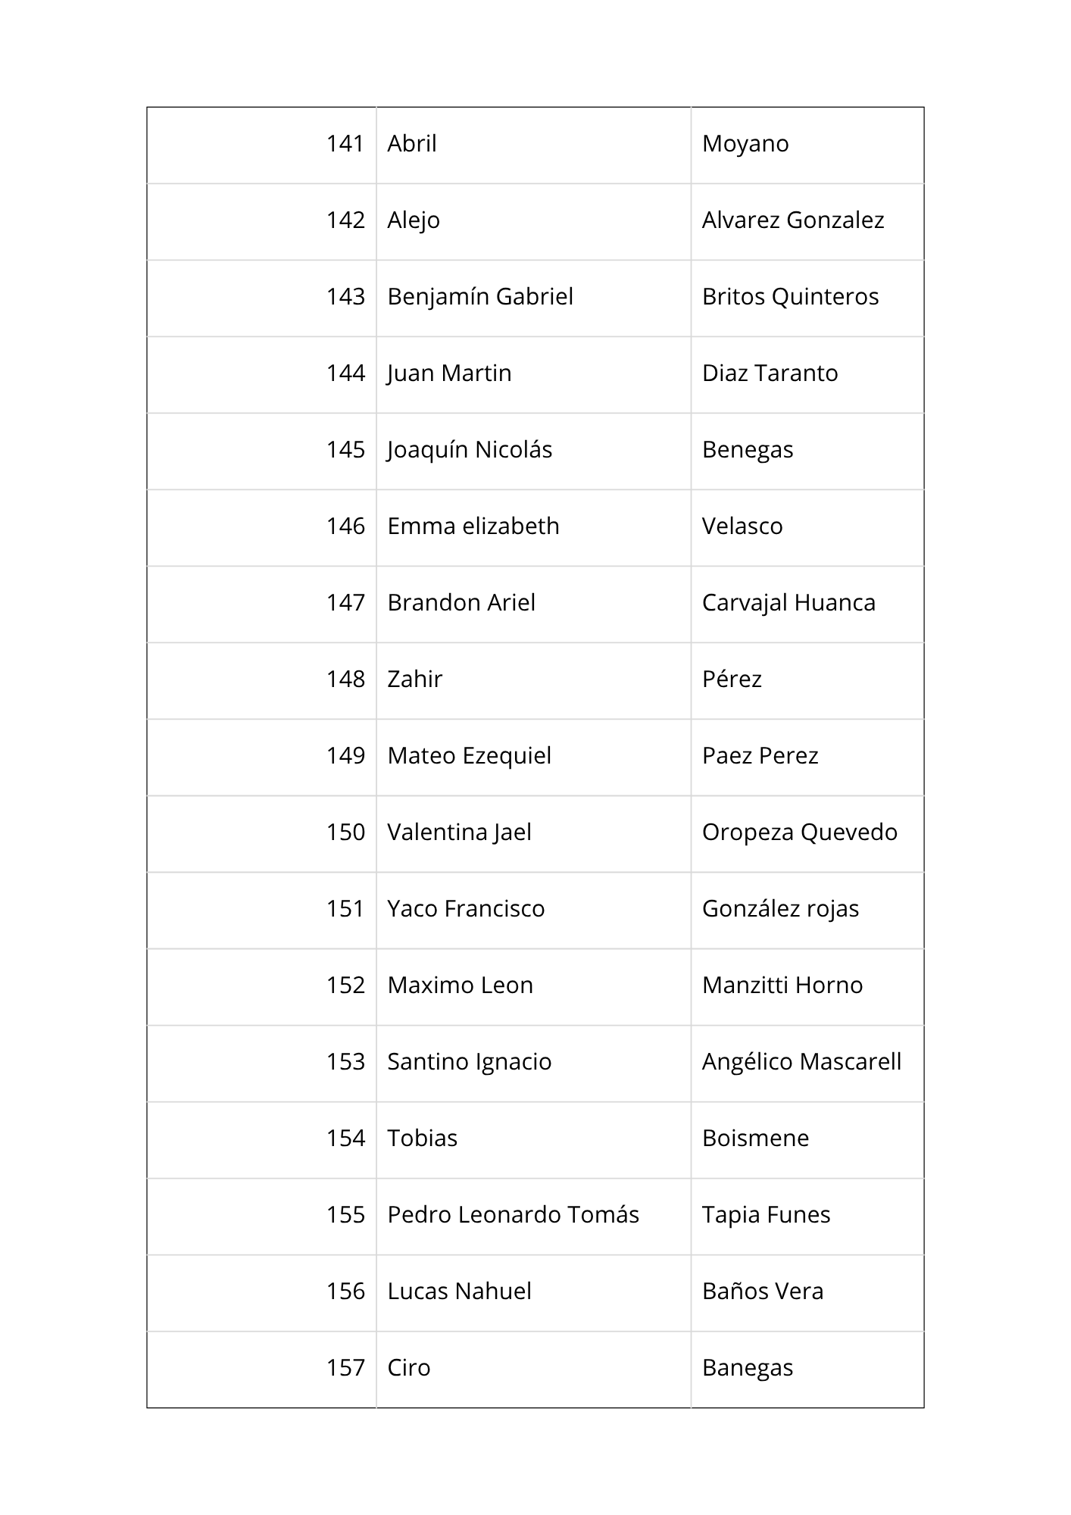
Task: Click the surname Paez Perez
Action: 760,756
